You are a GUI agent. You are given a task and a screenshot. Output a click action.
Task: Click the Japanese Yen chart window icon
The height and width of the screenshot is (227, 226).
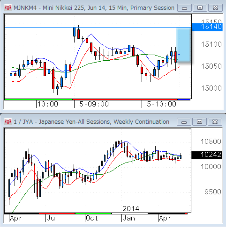(x=8, y=121)
